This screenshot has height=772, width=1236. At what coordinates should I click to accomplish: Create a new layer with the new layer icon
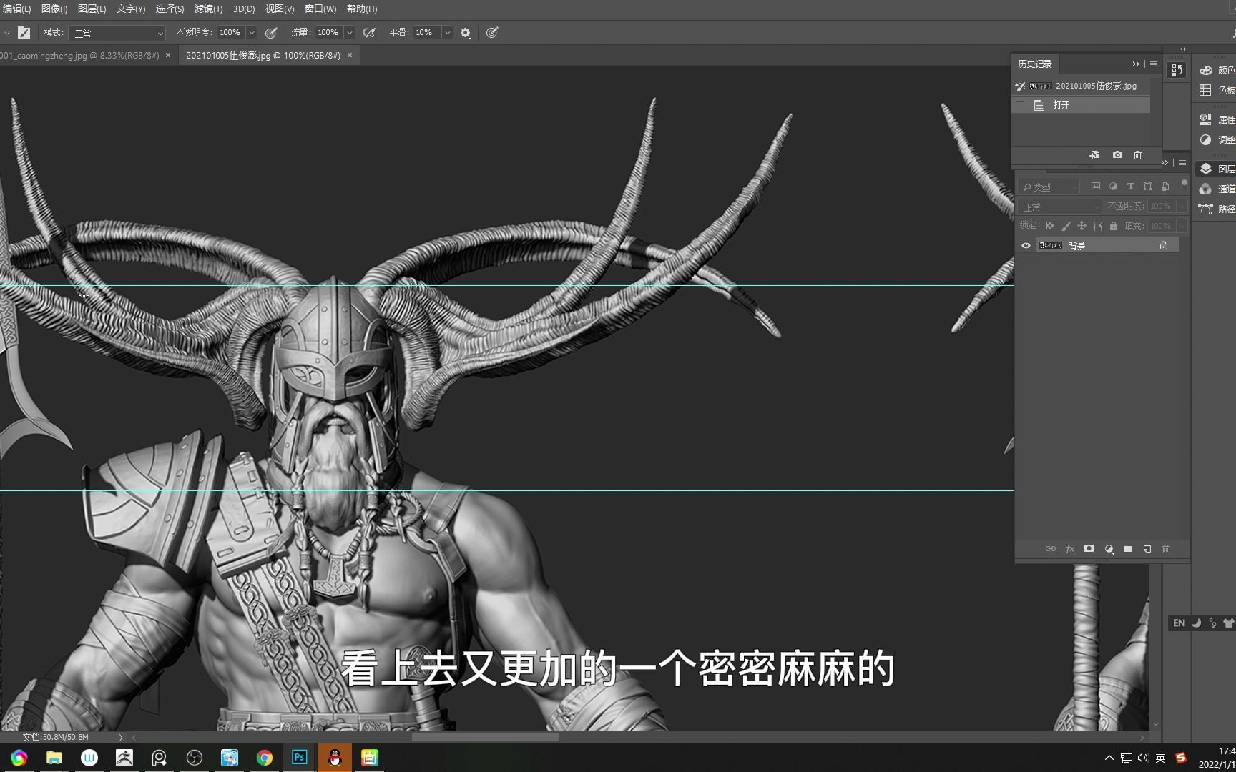pos(1147,548)
